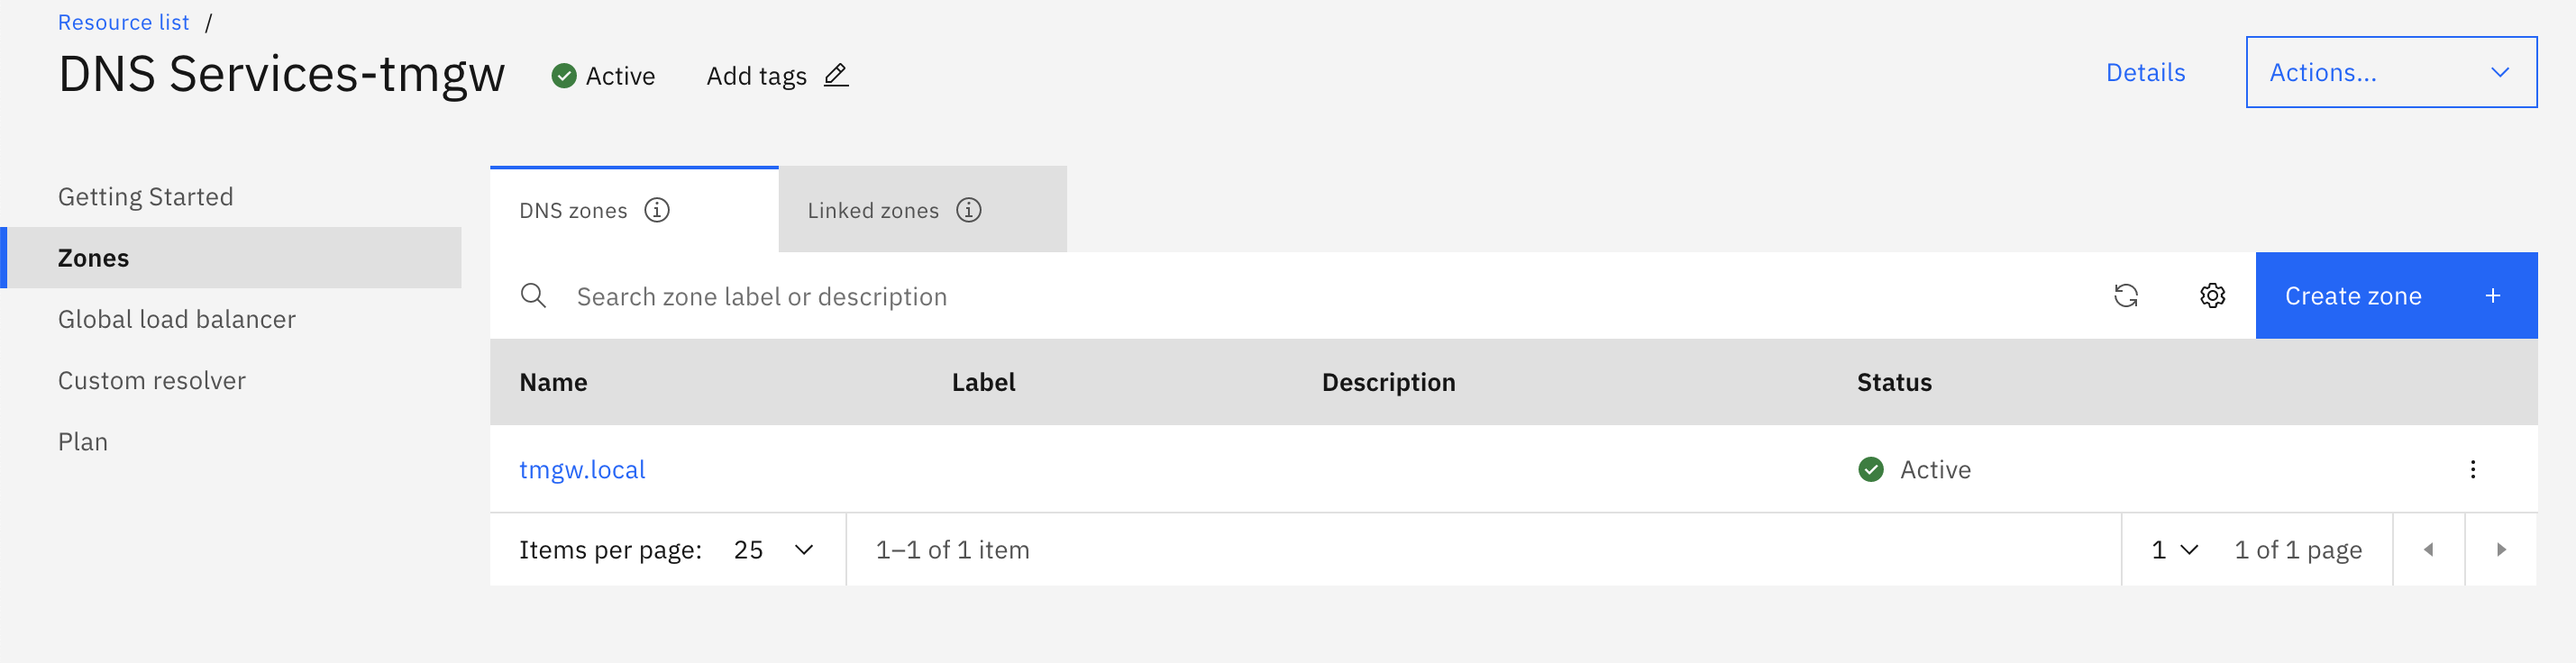Open overflow menu for tmgw.local row
The width and height of the screenshot is (2576, 663).
coord(2472,470)
